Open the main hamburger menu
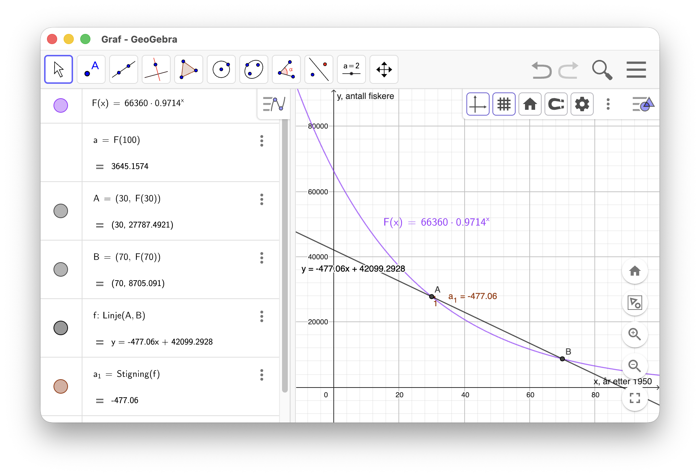Viewport: 700px width, 476px height. click(x=636, y=69)
